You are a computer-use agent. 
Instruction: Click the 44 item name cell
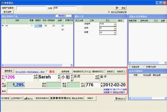(x=17, y=26)
